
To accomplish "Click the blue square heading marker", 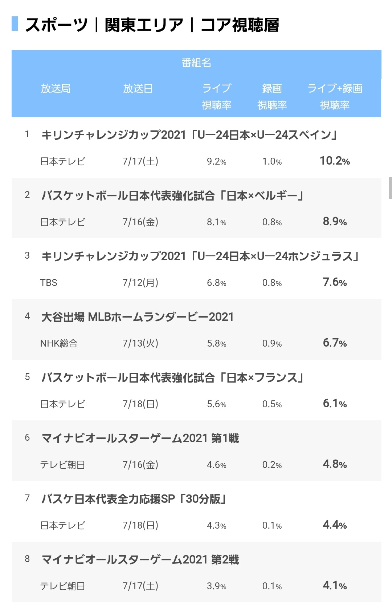I will click(x=15, y=24).
